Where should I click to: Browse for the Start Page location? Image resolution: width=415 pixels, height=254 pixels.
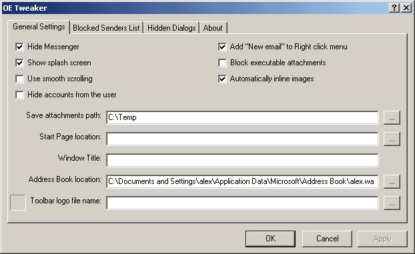(x=392, y=139)
